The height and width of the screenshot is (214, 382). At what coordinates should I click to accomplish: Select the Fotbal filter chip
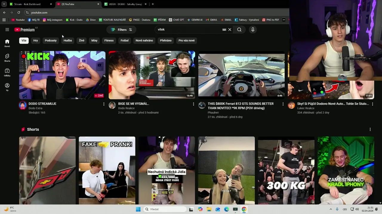pos(125,40)
